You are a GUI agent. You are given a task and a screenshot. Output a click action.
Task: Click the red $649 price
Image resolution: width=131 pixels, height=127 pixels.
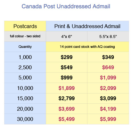click(x=108, y=67)
